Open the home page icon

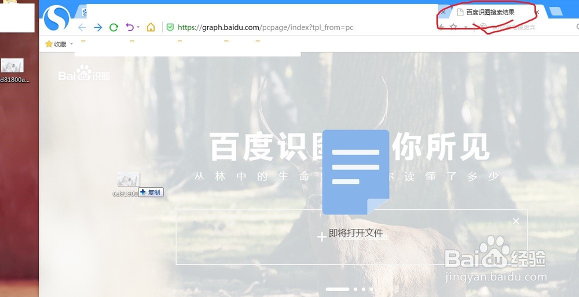(151, 27)
